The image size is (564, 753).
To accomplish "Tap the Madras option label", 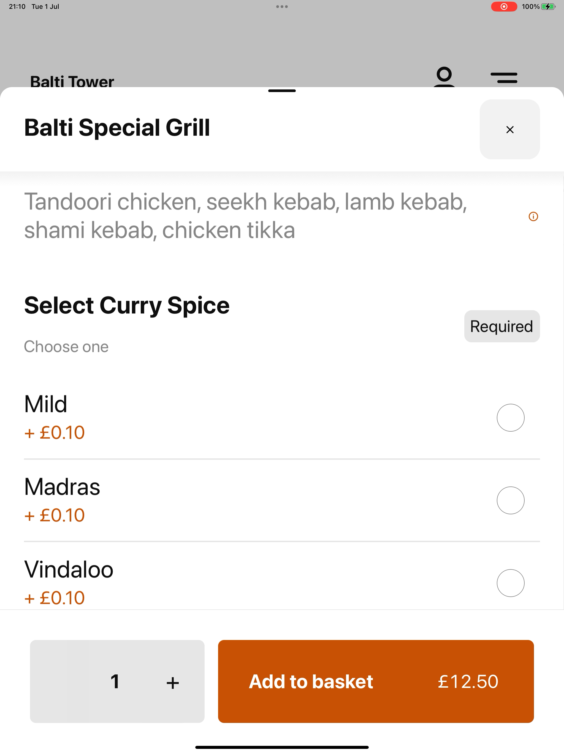I will tap(62, 487).
